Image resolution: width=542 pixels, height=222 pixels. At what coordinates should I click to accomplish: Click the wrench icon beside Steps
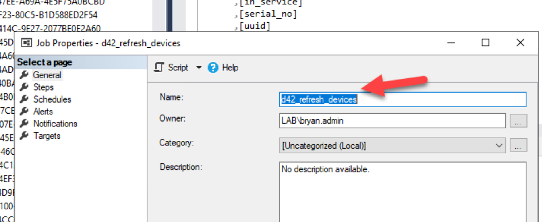pyautogui.click(x=24, y=87)
